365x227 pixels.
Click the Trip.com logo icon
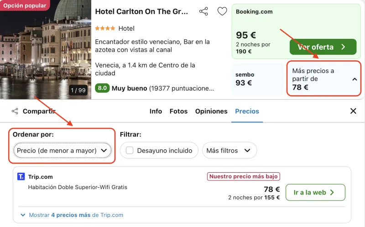click(x=21, y=176)
